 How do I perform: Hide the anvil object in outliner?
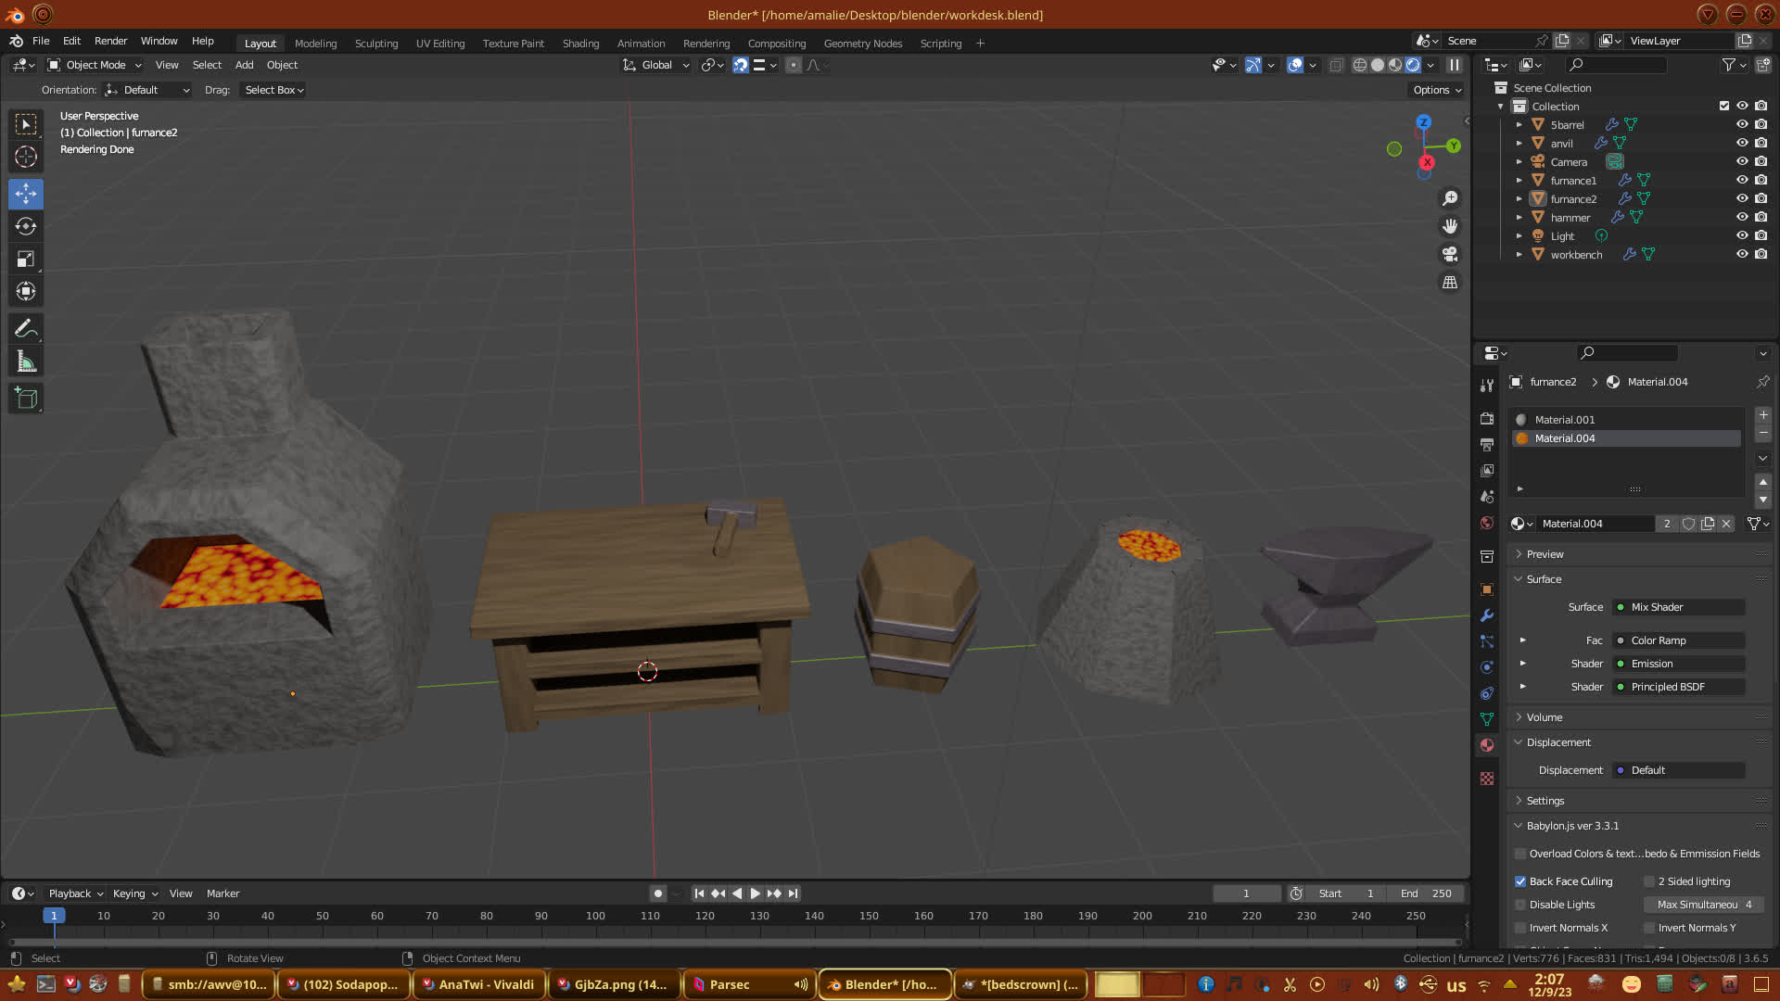point(1742,143)
